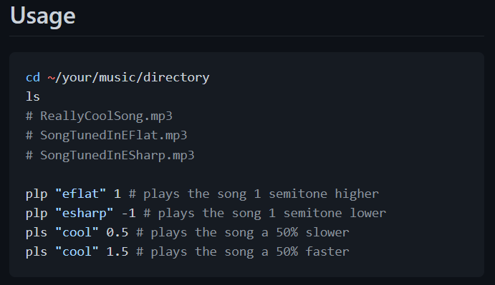Click the cd command keyword

pyautogui.click(x=33, y=77)
